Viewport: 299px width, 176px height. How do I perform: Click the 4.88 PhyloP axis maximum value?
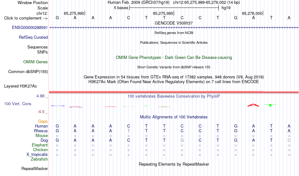click(x=40, y=96)
